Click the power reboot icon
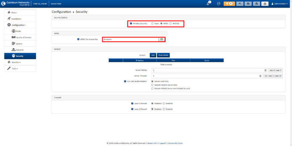 coord(265,4)
